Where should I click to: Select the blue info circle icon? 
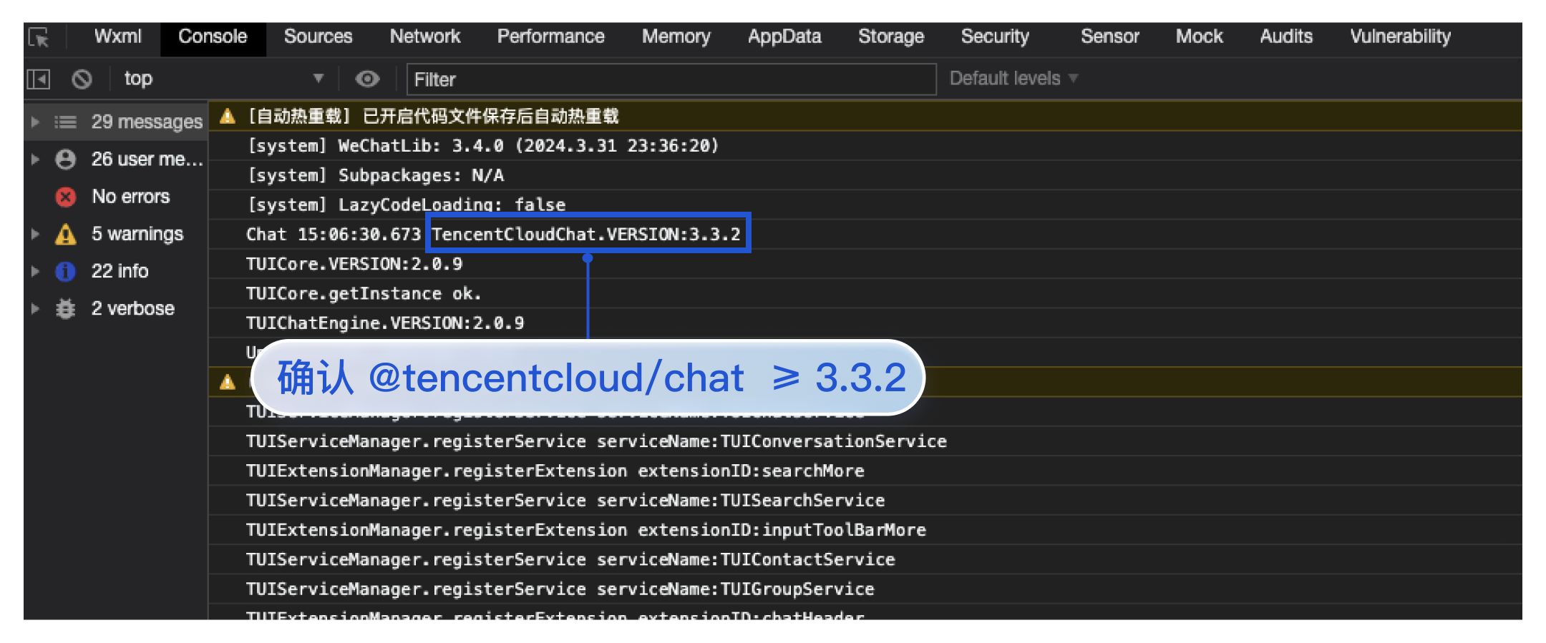tap(66, 271)
